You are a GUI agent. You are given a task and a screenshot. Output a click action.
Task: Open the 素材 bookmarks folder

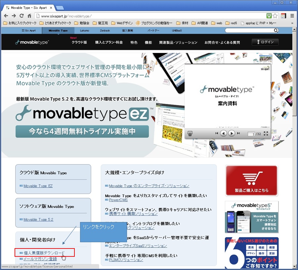pos(182,23)
